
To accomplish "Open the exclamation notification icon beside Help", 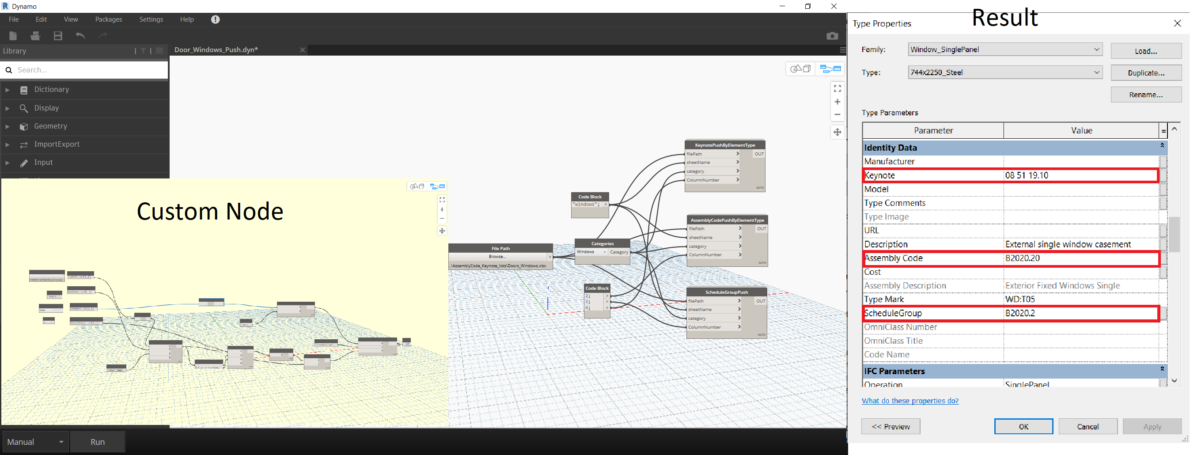I will coord(215,19).
